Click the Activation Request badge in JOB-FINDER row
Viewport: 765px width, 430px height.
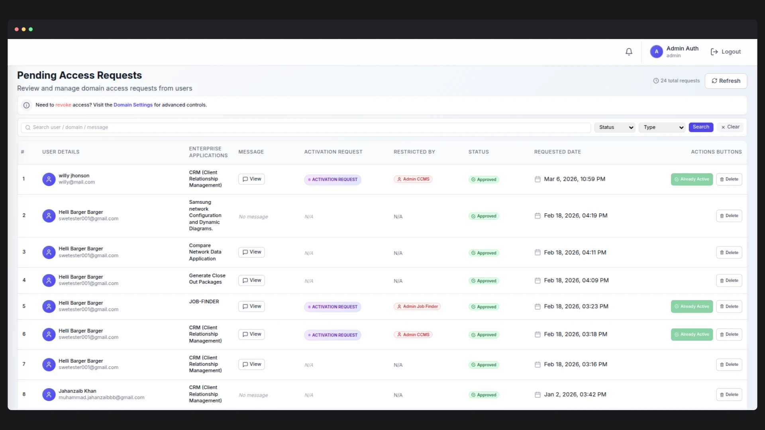tap(332, 307)
